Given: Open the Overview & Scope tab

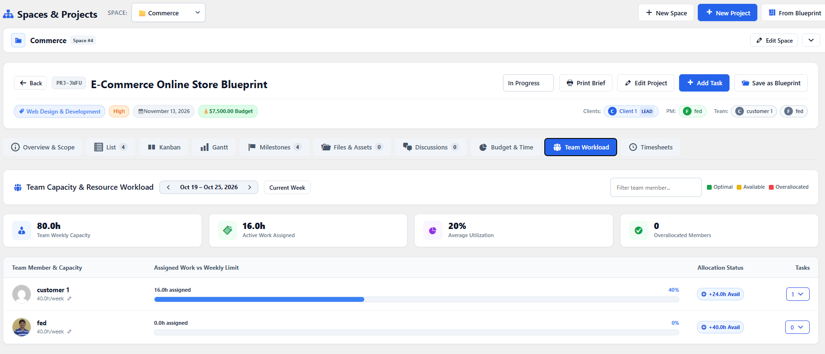Looking at the screenshot, I should [43, 147].
